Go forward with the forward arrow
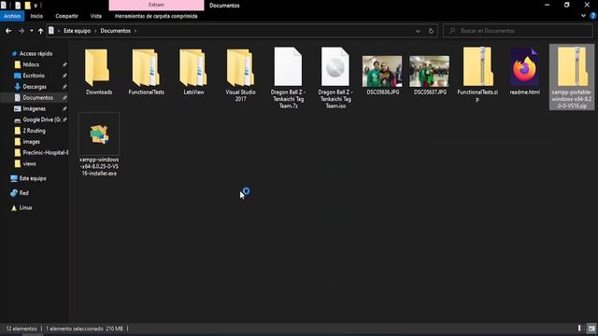The image size is (598, 336). (21, 31)
